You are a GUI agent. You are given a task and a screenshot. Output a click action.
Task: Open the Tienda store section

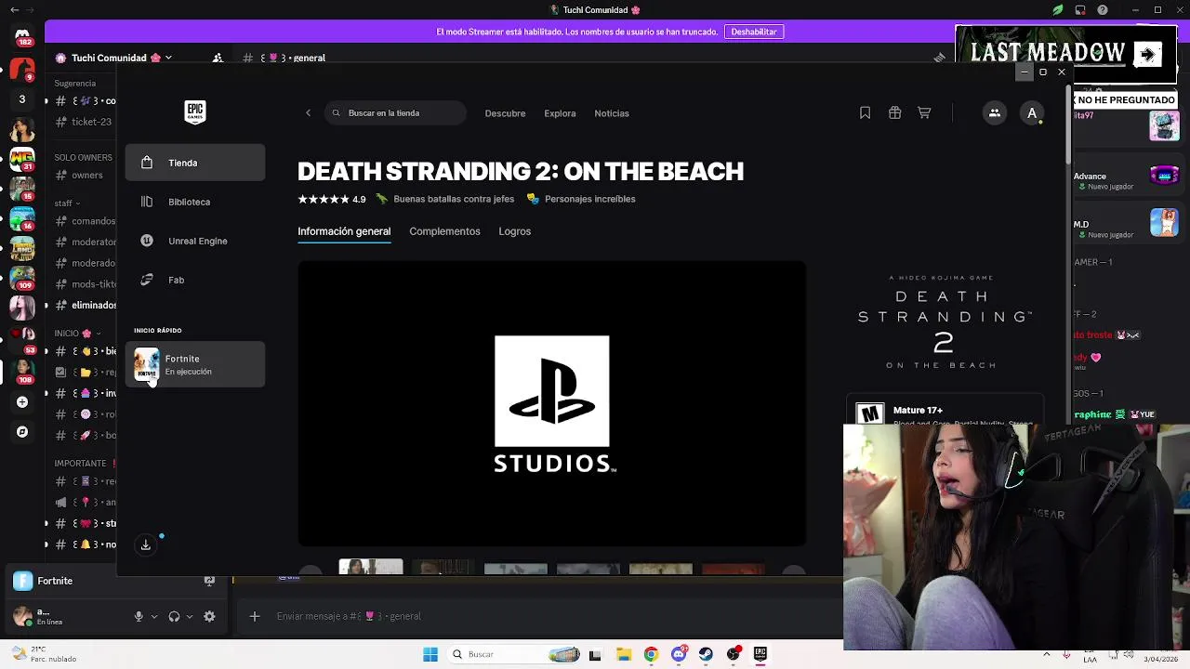click(x=195, y=163)
